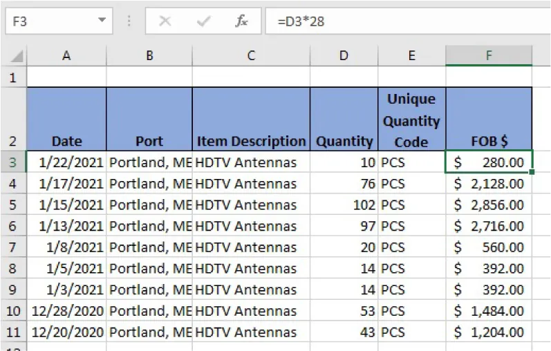
Task: Select column A header
Action: tap(66, 56)
